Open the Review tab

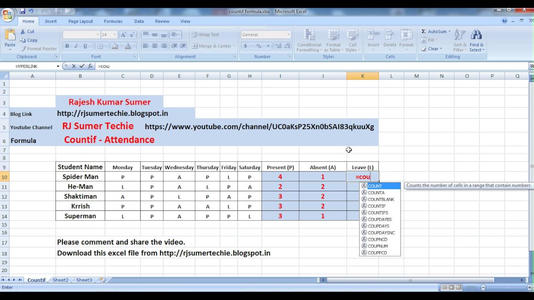[162, 21]
